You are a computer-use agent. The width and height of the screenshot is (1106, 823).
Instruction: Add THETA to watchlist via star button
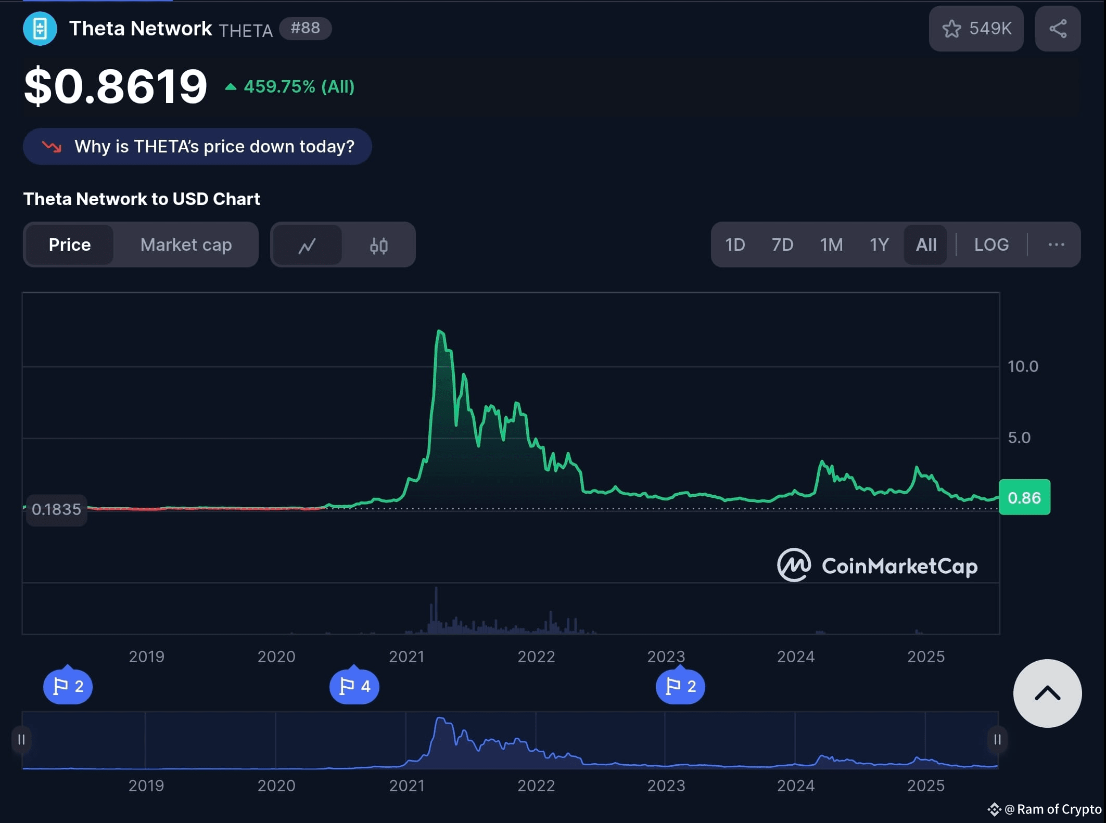click(976, 29)
